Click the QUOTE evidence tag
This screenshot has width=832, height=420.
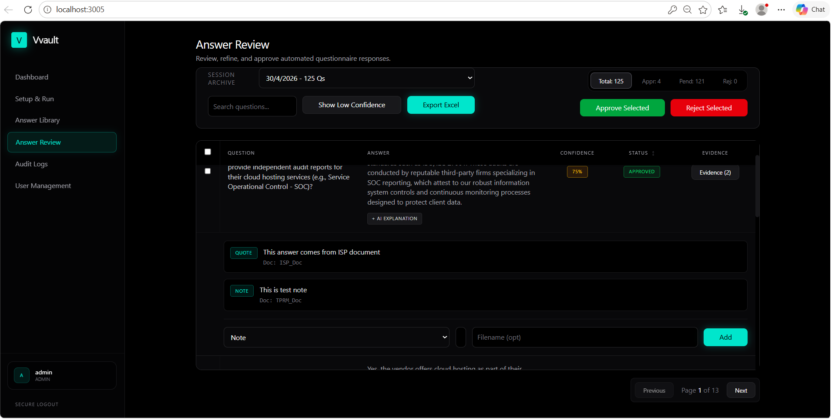pyautogui.click(x=244, y=253)
